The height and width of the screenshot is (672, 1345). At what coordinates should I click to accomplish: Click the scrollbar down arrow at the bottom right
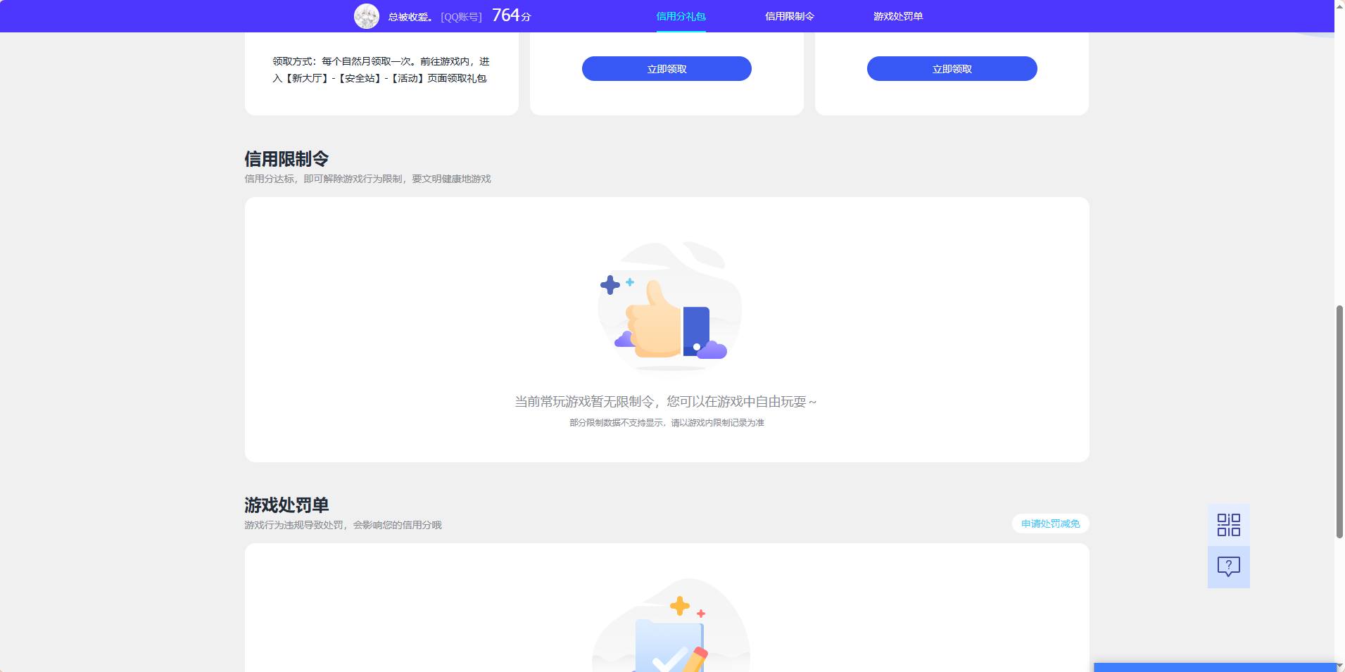pos(1339,666)
